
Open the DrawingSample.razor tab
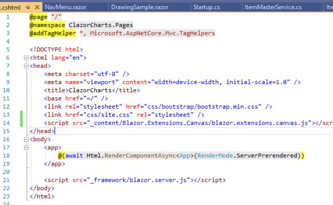140,7
